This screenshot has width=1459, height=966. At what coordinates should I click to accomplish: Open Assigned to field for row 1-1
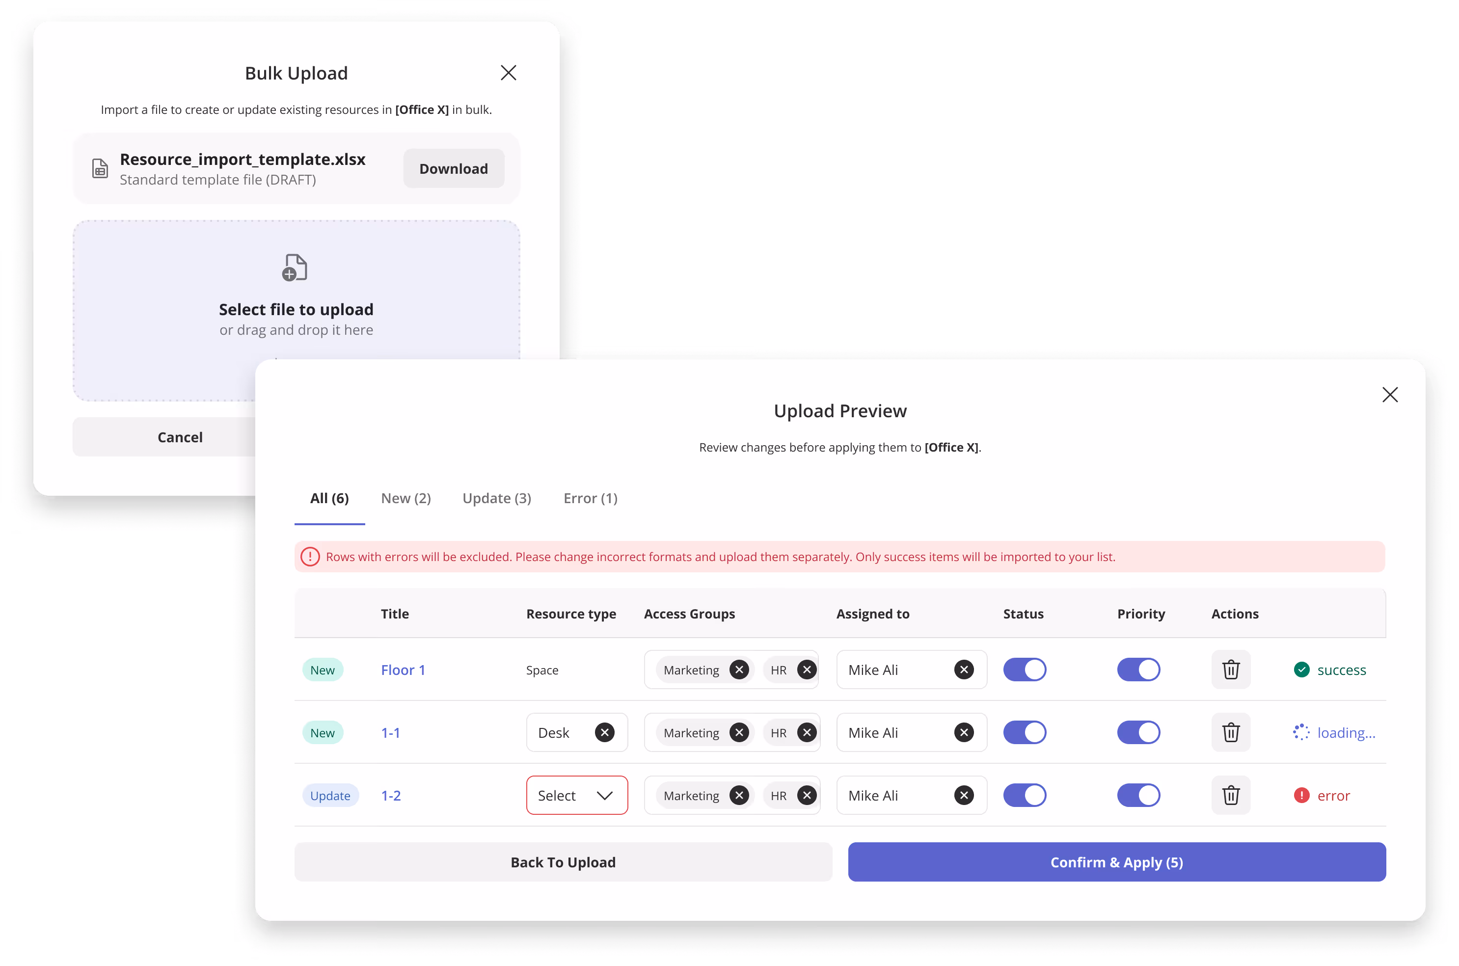point(911,732)
